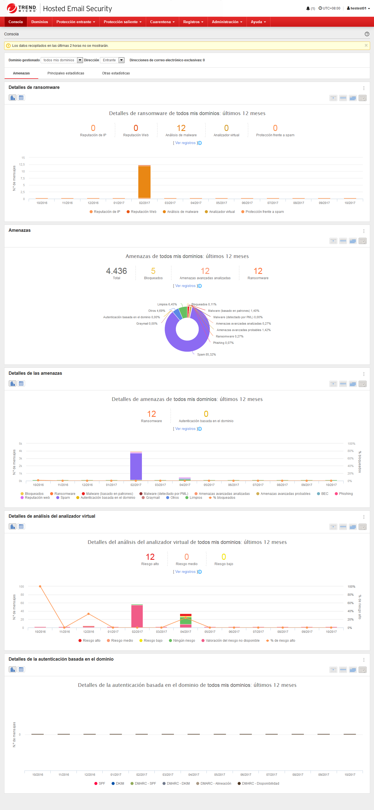
Task: Switch to Principales estadísticas tab
Action: (66, 73)
